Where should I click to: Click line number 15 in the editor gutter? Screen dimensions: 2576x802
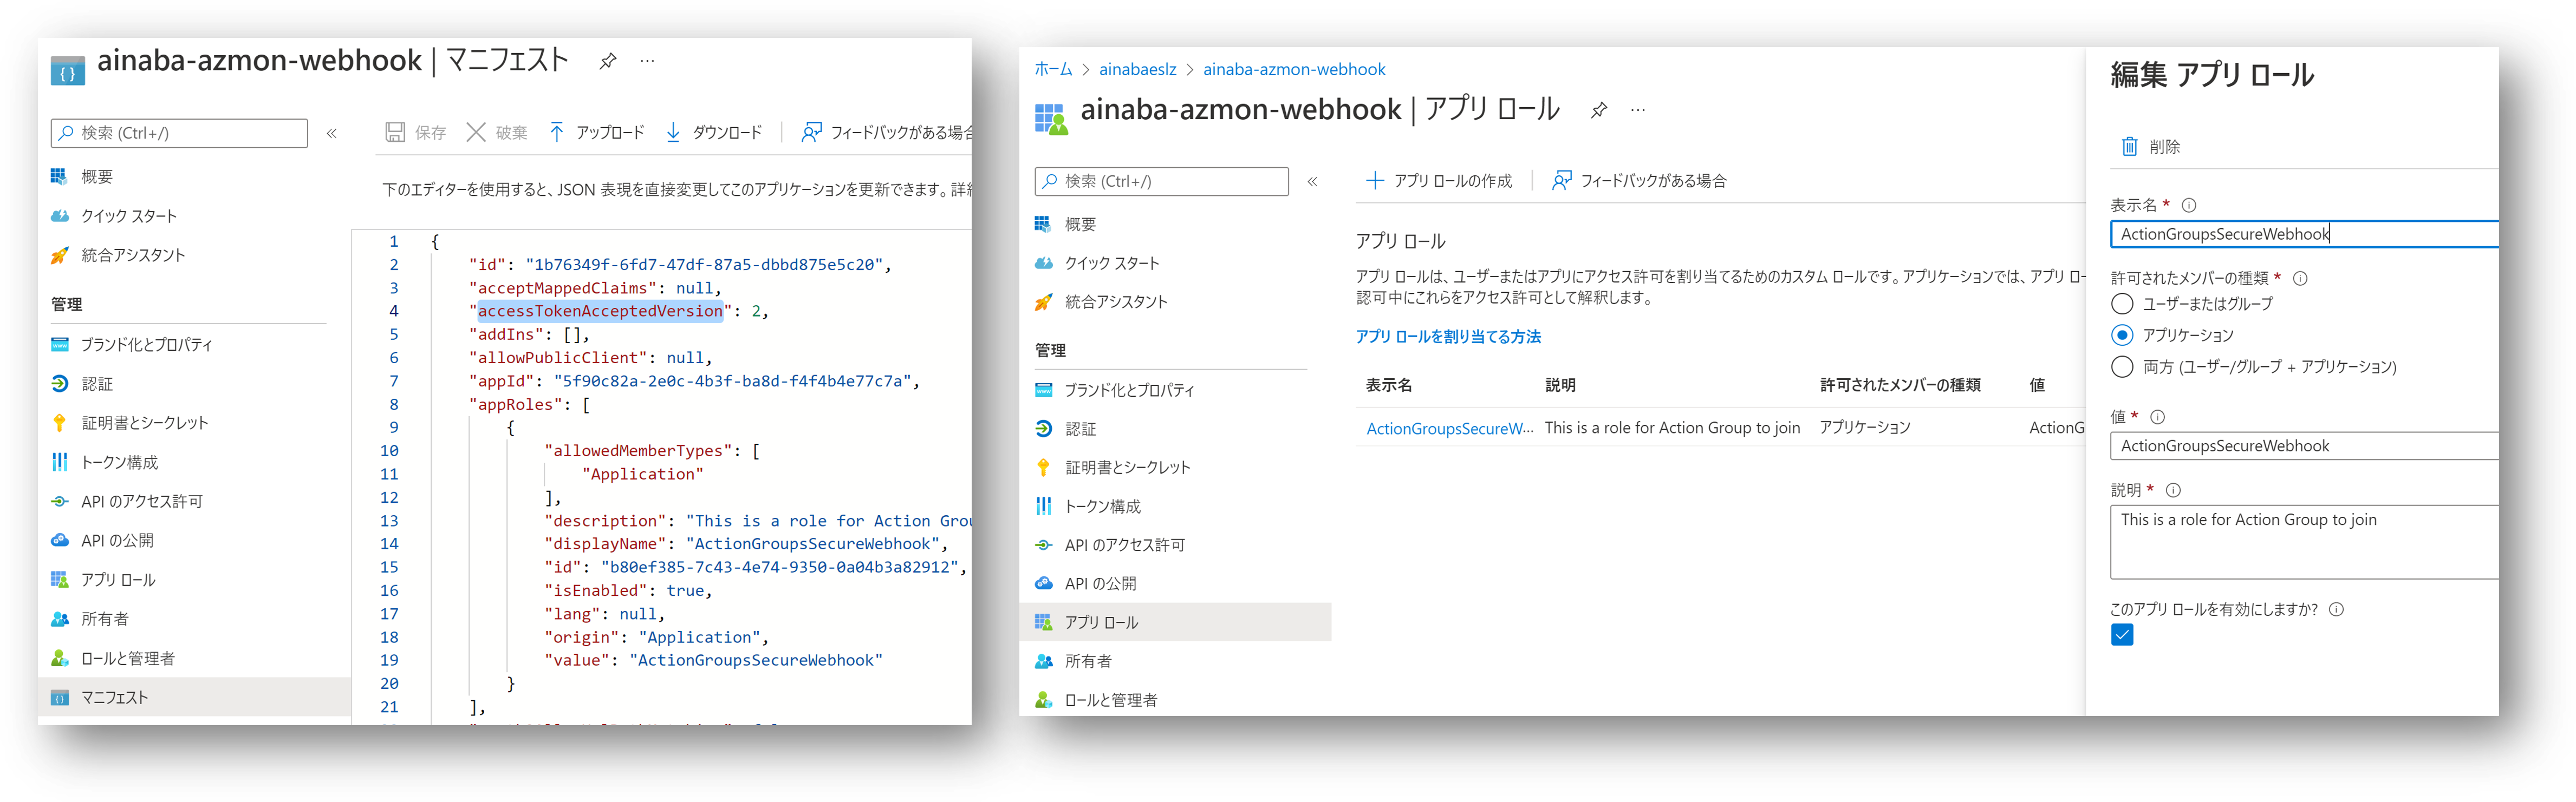coord(389,566)
